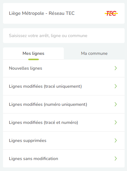Click the arrow beside Lignes sans modification

pos(116,159)
